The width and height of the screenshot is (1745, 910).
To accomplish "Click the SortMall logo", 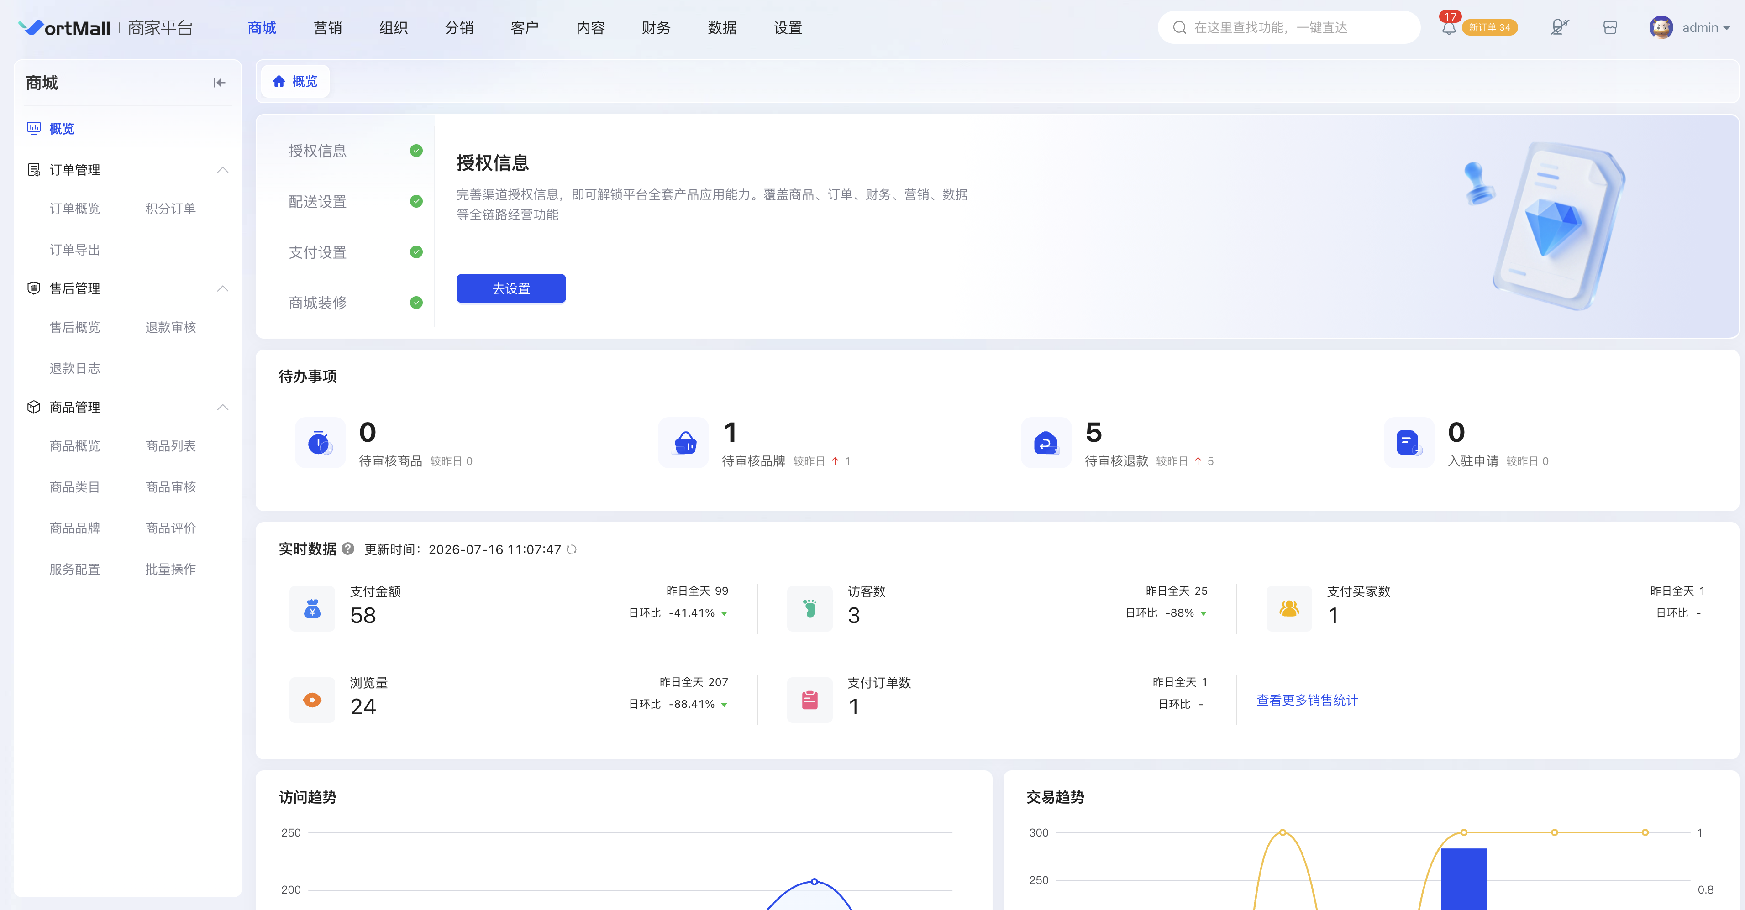I will (64, 28).
